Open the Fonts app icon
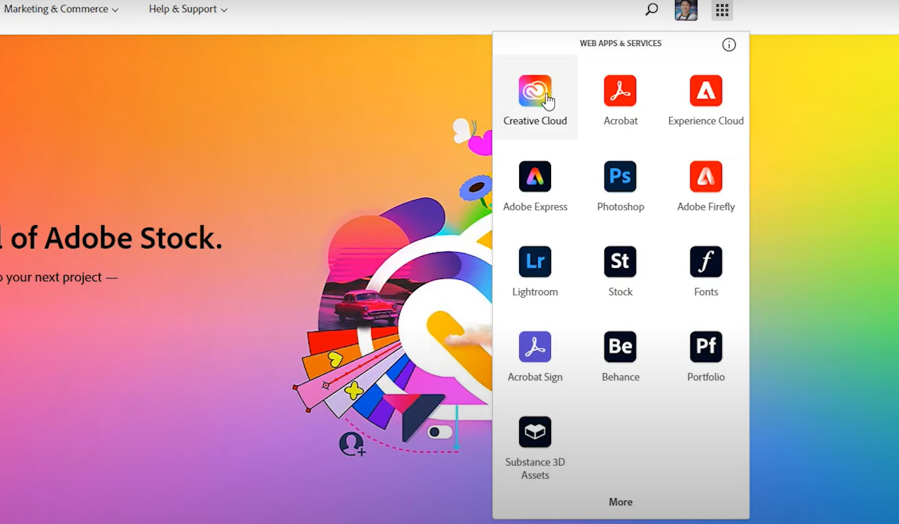Viewport: 899px width, 524px height. pyautogui.click(x=706, y=261)
